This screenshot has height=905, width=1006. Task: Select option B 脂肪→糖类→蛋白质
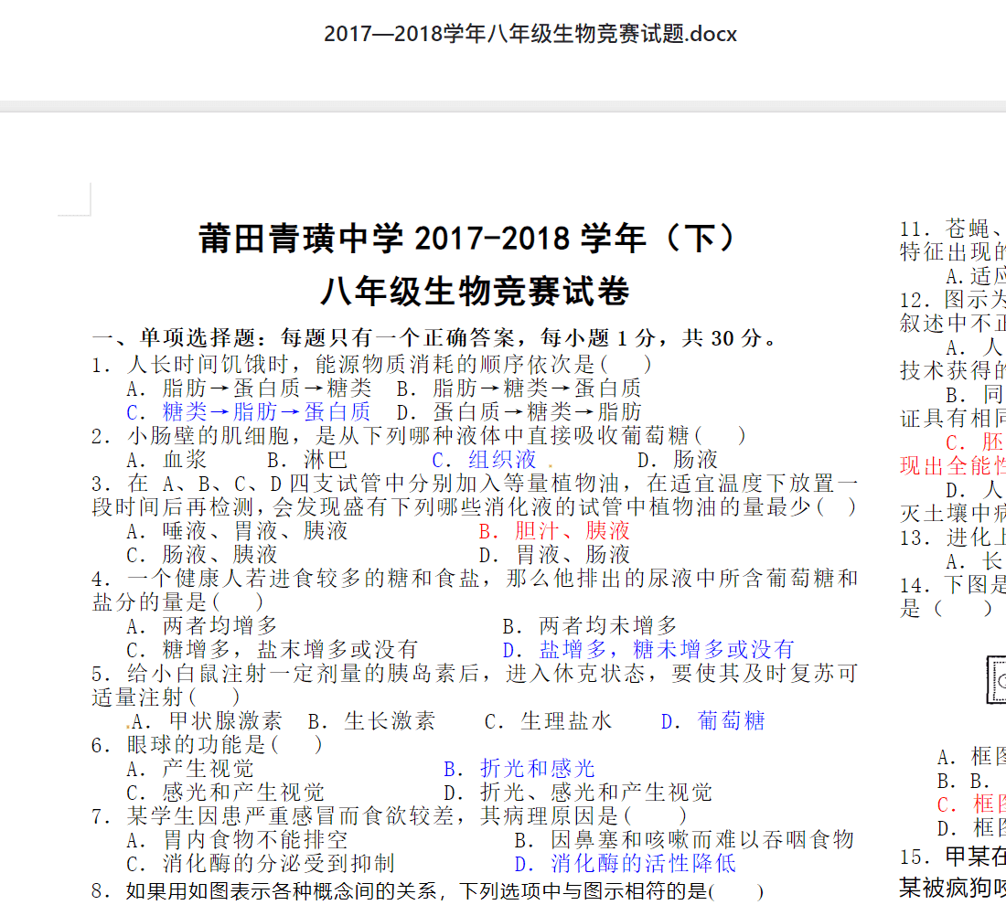(519, 388)
